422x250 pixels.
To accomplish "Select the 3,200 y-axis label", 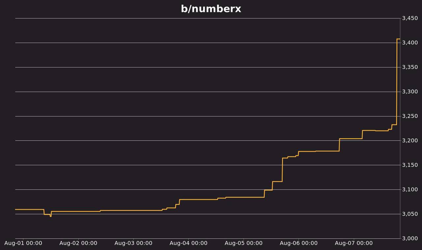I will tap(410, 141).
